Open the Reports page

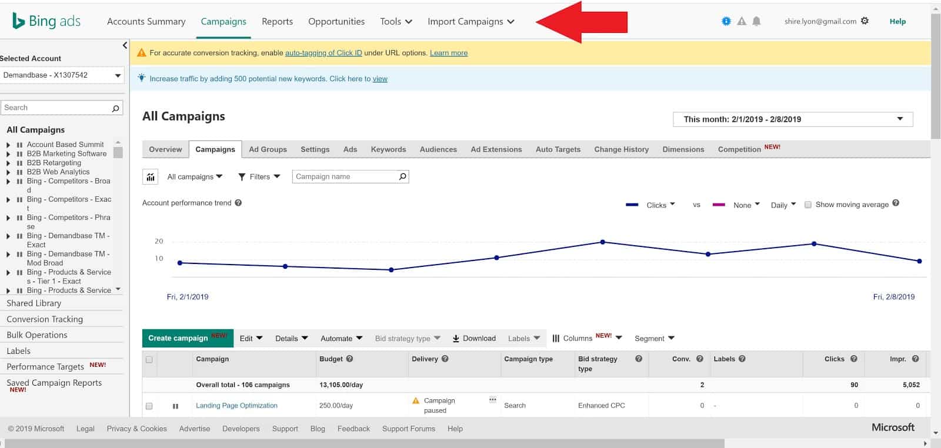point(277,21)
